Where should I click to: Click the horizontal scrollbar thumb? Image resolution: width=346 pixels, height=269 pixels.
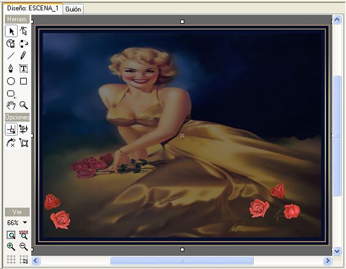(182, 260)
